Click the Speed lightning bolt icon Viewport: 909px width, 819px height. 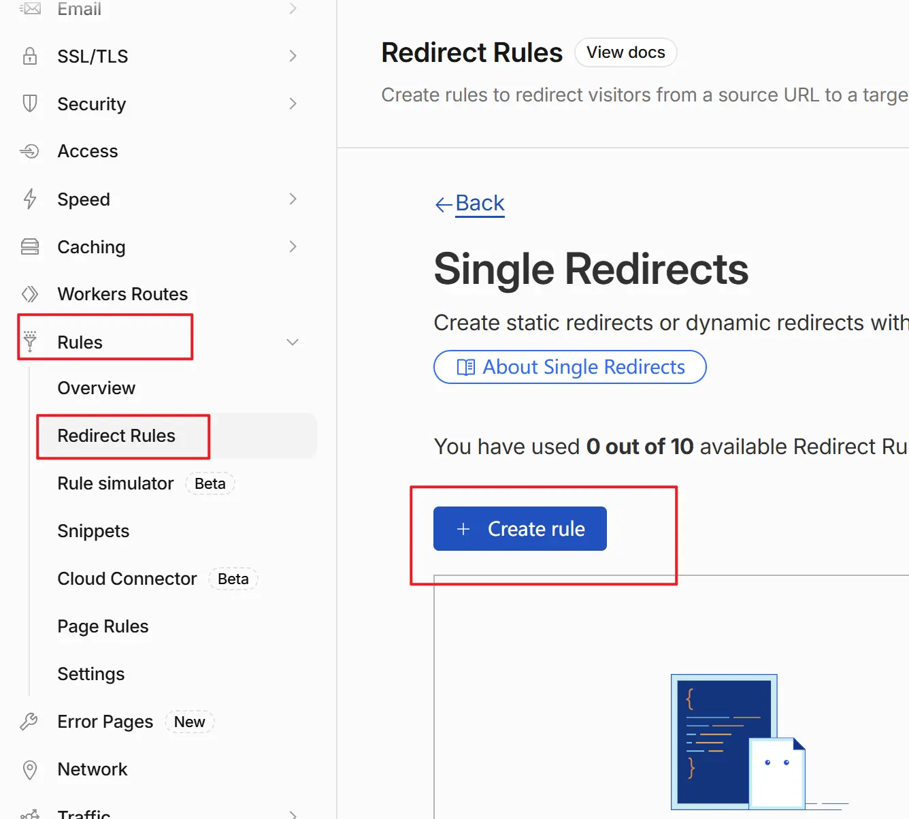coord(30,199)
